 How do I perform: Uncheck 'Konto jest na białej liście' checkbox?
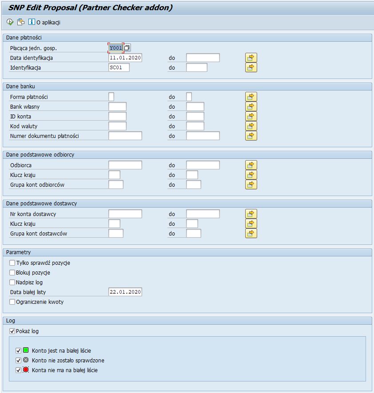click(x=19, y=350)
